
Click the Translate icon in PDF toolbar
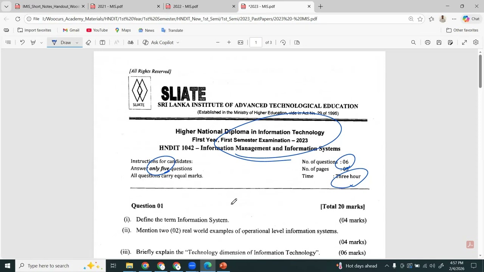[x=130, y=42]
